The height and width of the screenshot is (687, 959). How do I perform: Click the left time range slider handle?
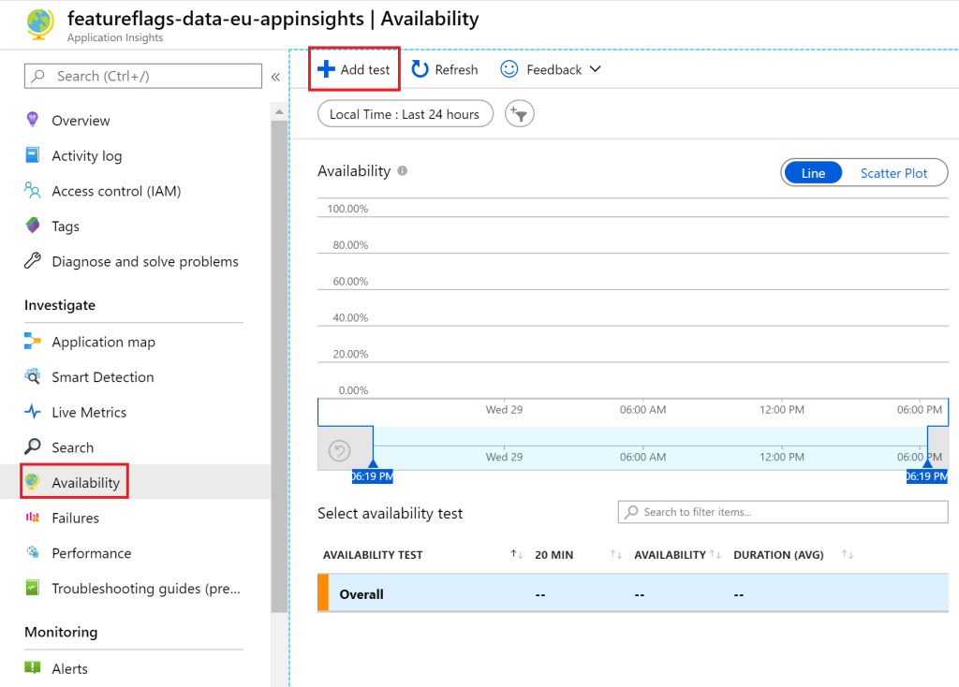coord(373,464)
